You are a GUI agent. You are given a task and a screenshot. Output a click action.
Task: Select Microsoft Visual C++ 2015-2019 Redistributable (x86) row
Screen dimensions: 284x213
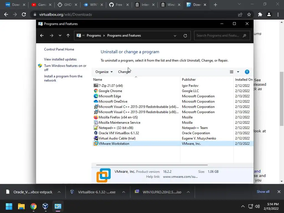pyautogui.click(x=173, y=112)
